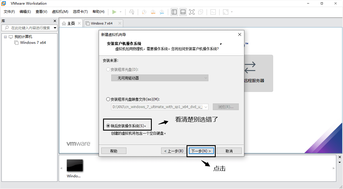Image resolution: width=343 pixels, height=189 pixels.
Task: Click the 帮助 button in the wizard
Action: [114, 151]
